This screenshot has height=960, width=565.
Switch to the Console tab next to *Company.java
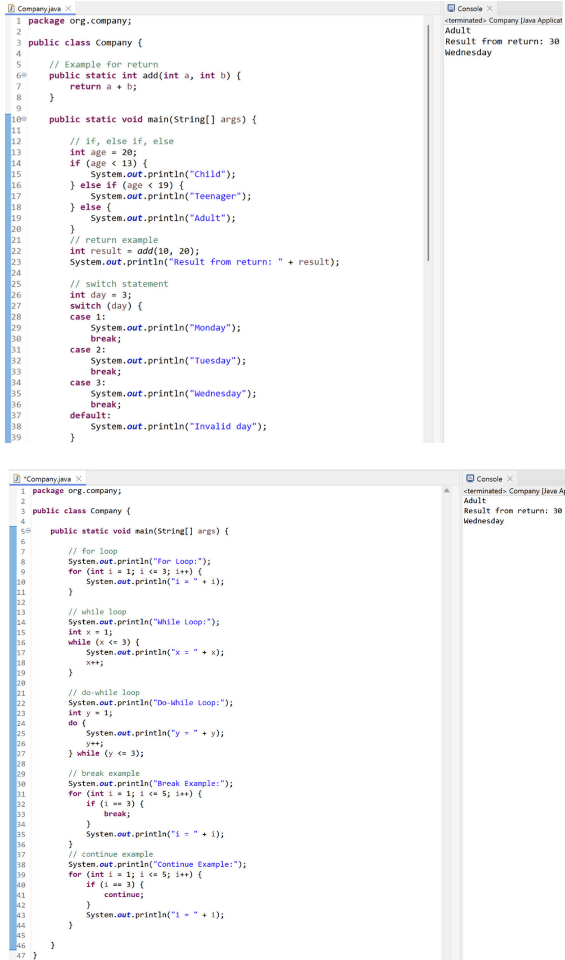[x=489, y=479]
